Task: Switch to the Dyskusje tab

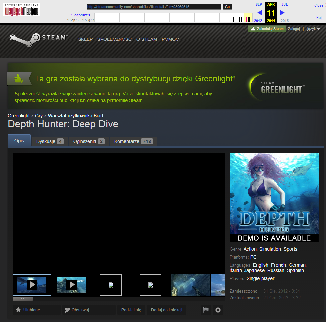Action: click(50, 141)
